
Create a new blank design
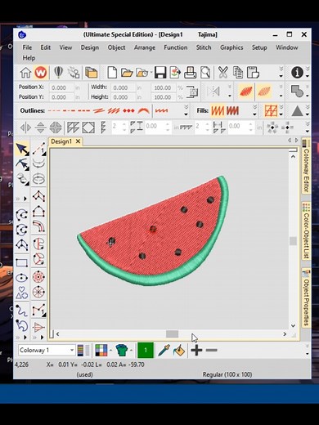pos(112,73)
